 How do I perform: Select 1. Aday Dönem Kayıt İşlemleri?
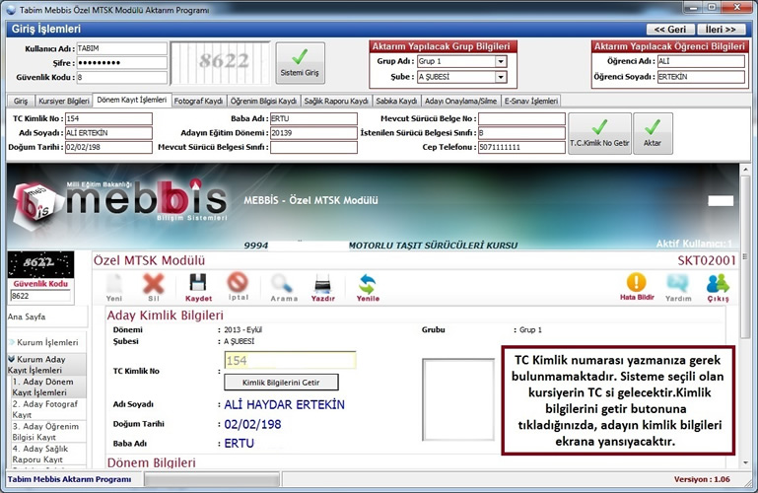(49, 387)
